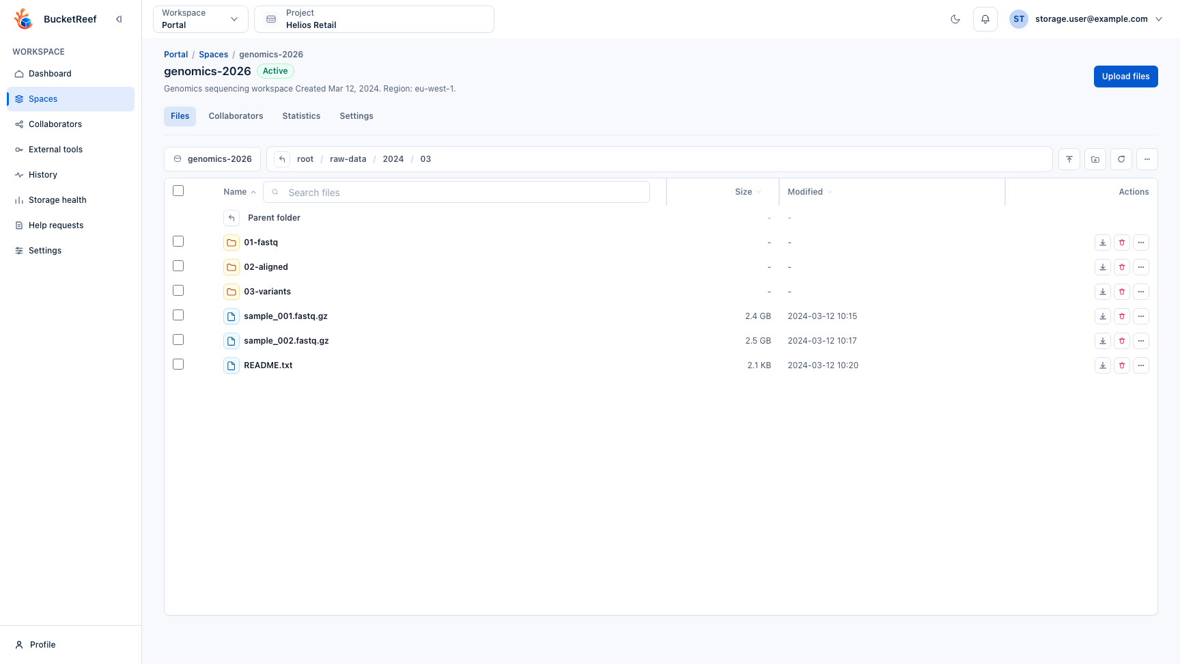
Task: Open more actions for README.txt
Action: pos(1141,365)
